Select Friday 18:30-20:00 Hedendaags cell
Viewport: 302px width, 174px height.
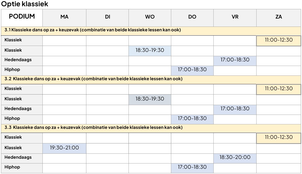point(235,158)
